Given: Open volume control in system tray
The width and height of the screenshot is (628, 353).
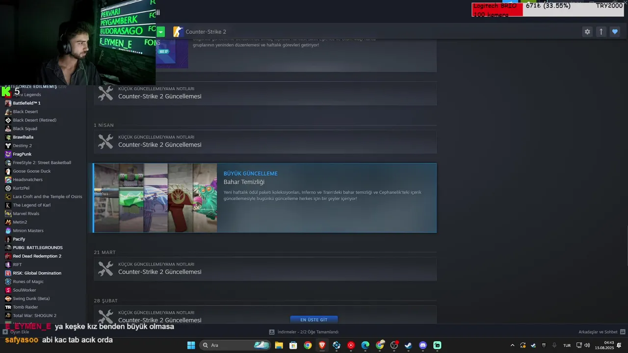Looking at the screenshot, I should click(587, 345).
